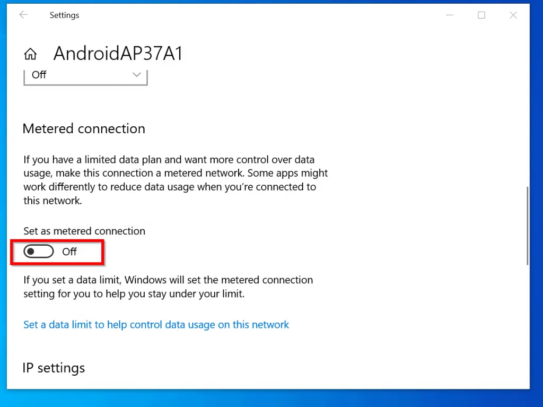The width and height of the screenshot is (543, 407).
Task: Select the Off label next to the switch
Action: click(x=69, y=251)
